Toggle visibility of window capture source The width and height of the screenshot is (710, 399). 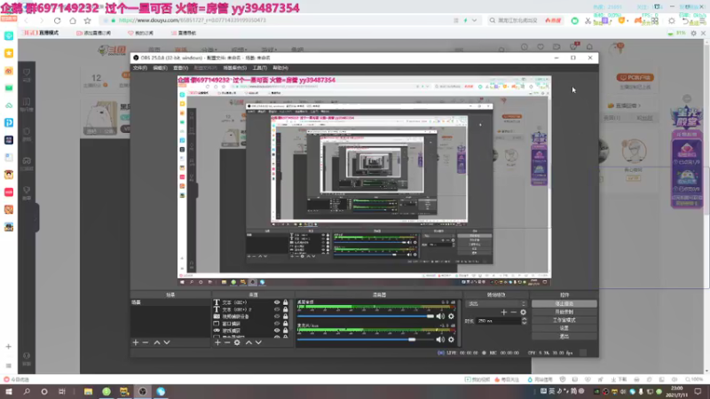(277, 324)
